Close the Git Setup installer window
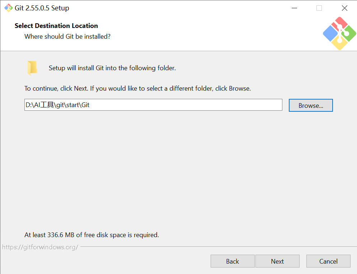 (344, 8)
